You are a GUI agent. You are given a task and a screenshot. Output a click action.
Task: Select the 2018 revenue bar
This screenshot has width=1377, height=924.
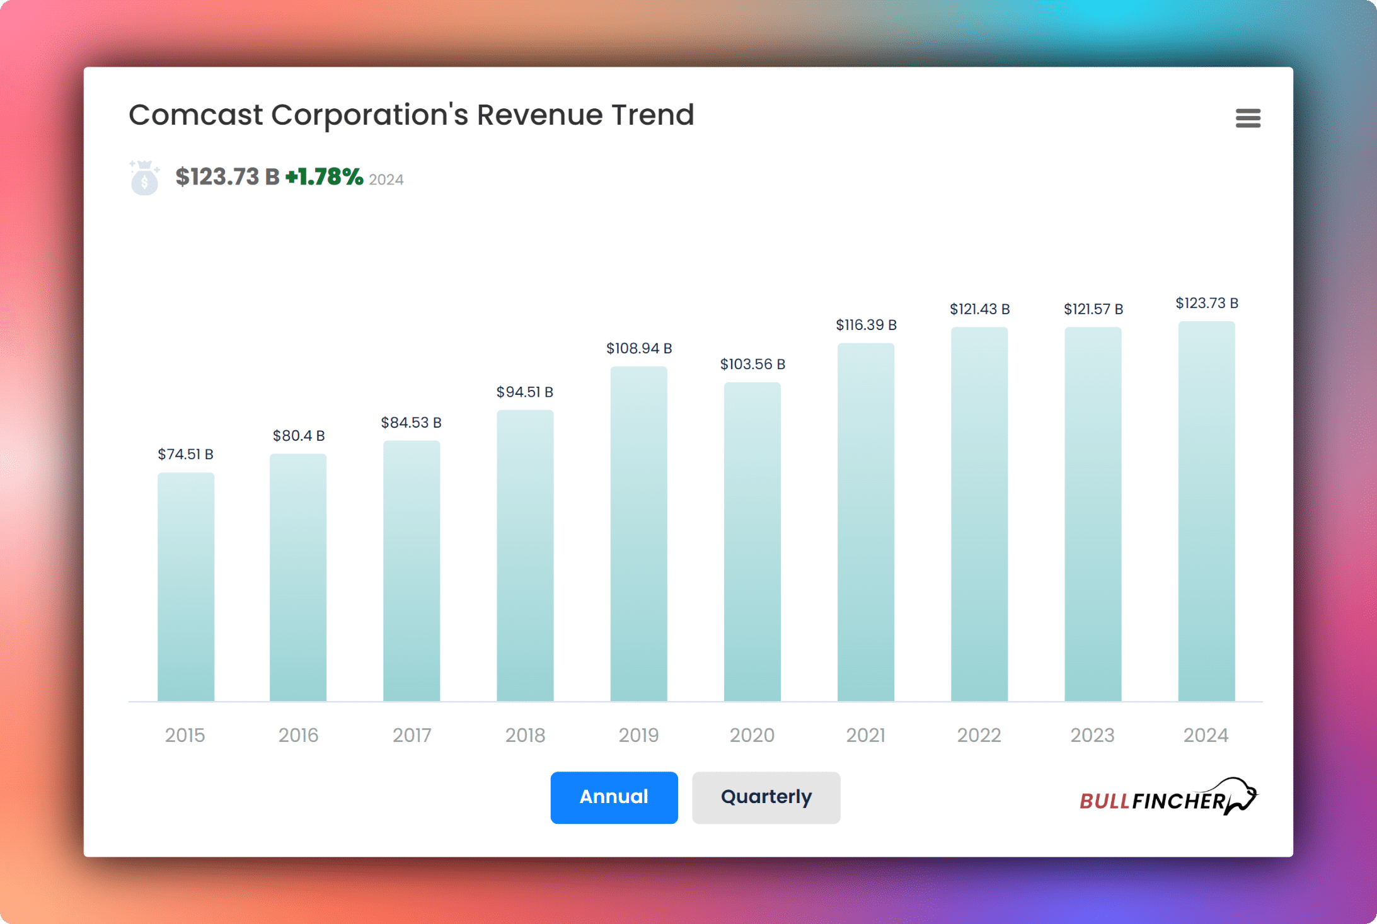[x=525, y=556]
